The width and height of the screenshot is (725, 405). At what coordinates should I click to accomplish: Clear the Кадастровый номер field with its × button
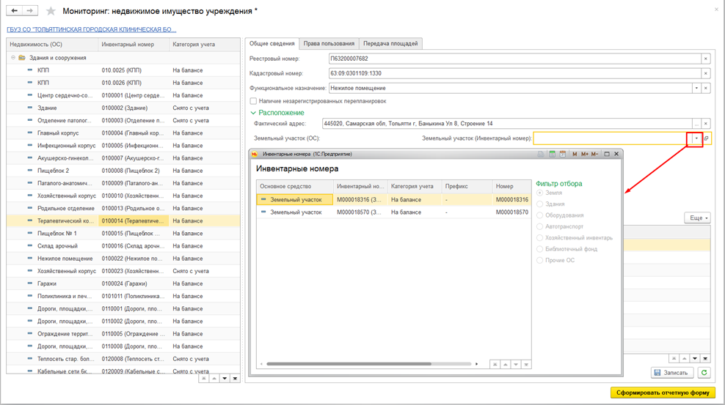point(706,73)
